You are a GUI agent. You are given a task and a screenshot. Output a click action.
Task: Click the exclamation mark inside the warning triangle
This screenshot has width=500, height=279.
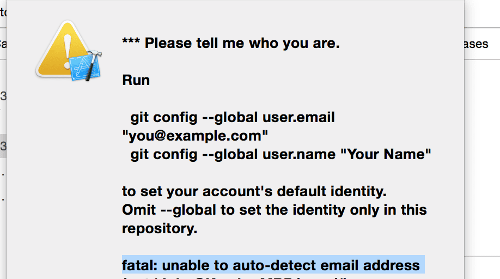[x=68, y=52]
